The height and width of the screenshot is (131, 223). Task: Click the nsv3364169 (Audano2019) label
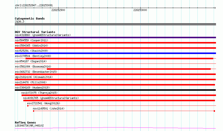coord(32,87)
